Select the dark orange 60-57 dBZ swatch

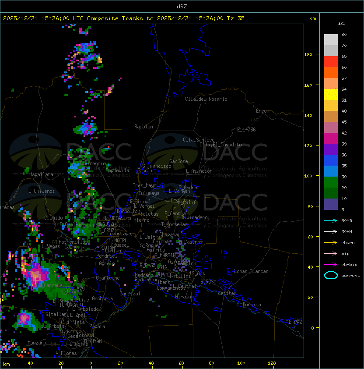pyautogui.click(x=331, y=72)
